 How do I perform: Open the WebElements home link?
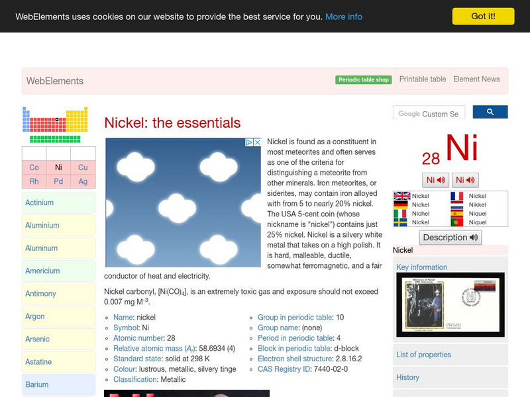pyautogui.click(x=55, y=81)
